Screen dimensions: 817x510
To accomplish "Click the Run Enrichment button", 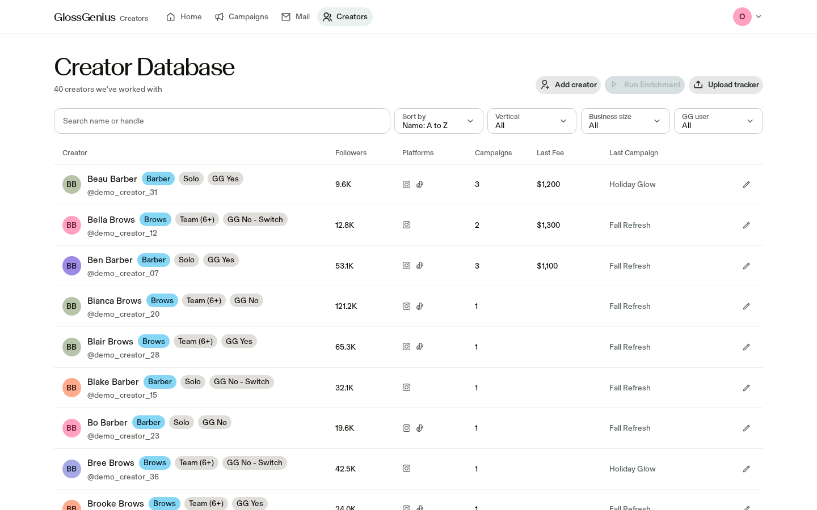I will (x=645, y=85).
